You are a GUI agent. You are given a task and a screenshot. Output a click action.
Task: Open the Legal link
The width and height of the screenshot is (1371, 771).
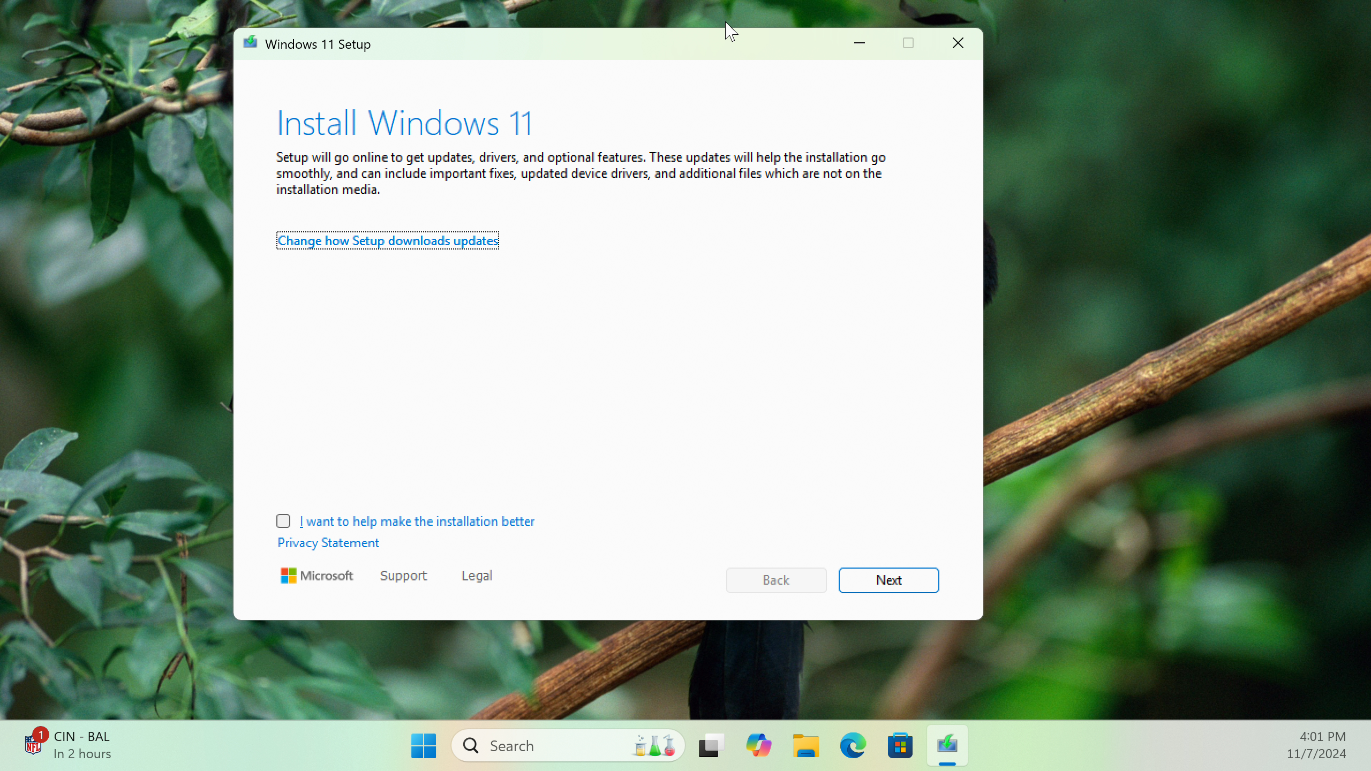(477, 576)
